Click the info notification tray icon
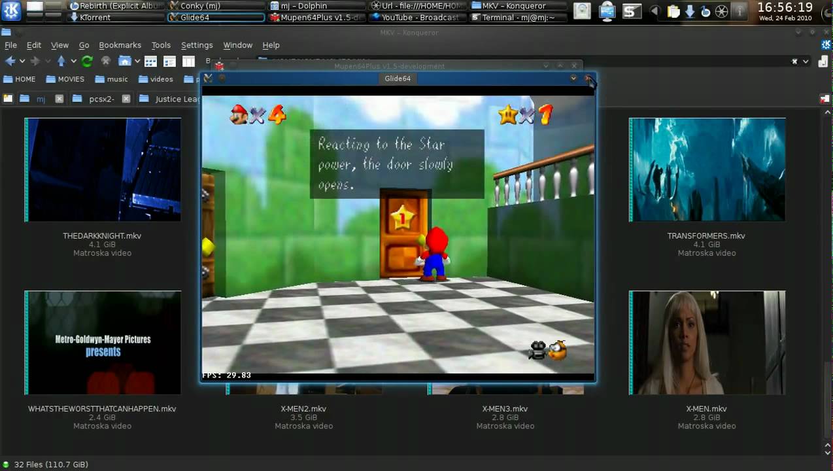Screen dimensions: 833x471 (x=740, y=11)
